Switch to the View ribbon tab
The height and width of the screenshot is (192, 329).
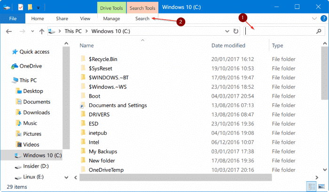point(85,18)
